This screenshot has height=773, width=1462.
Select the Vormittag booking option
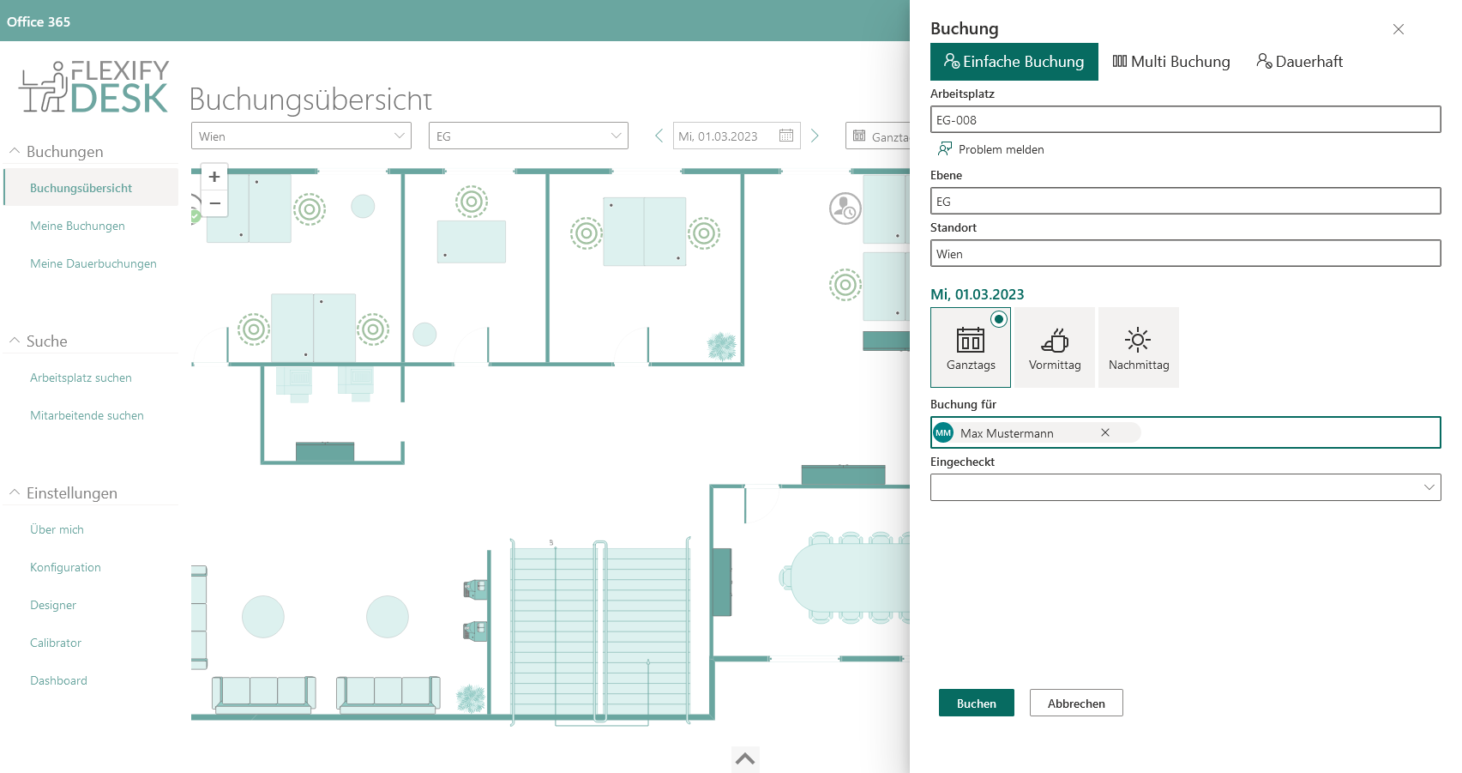point(1054,347)
